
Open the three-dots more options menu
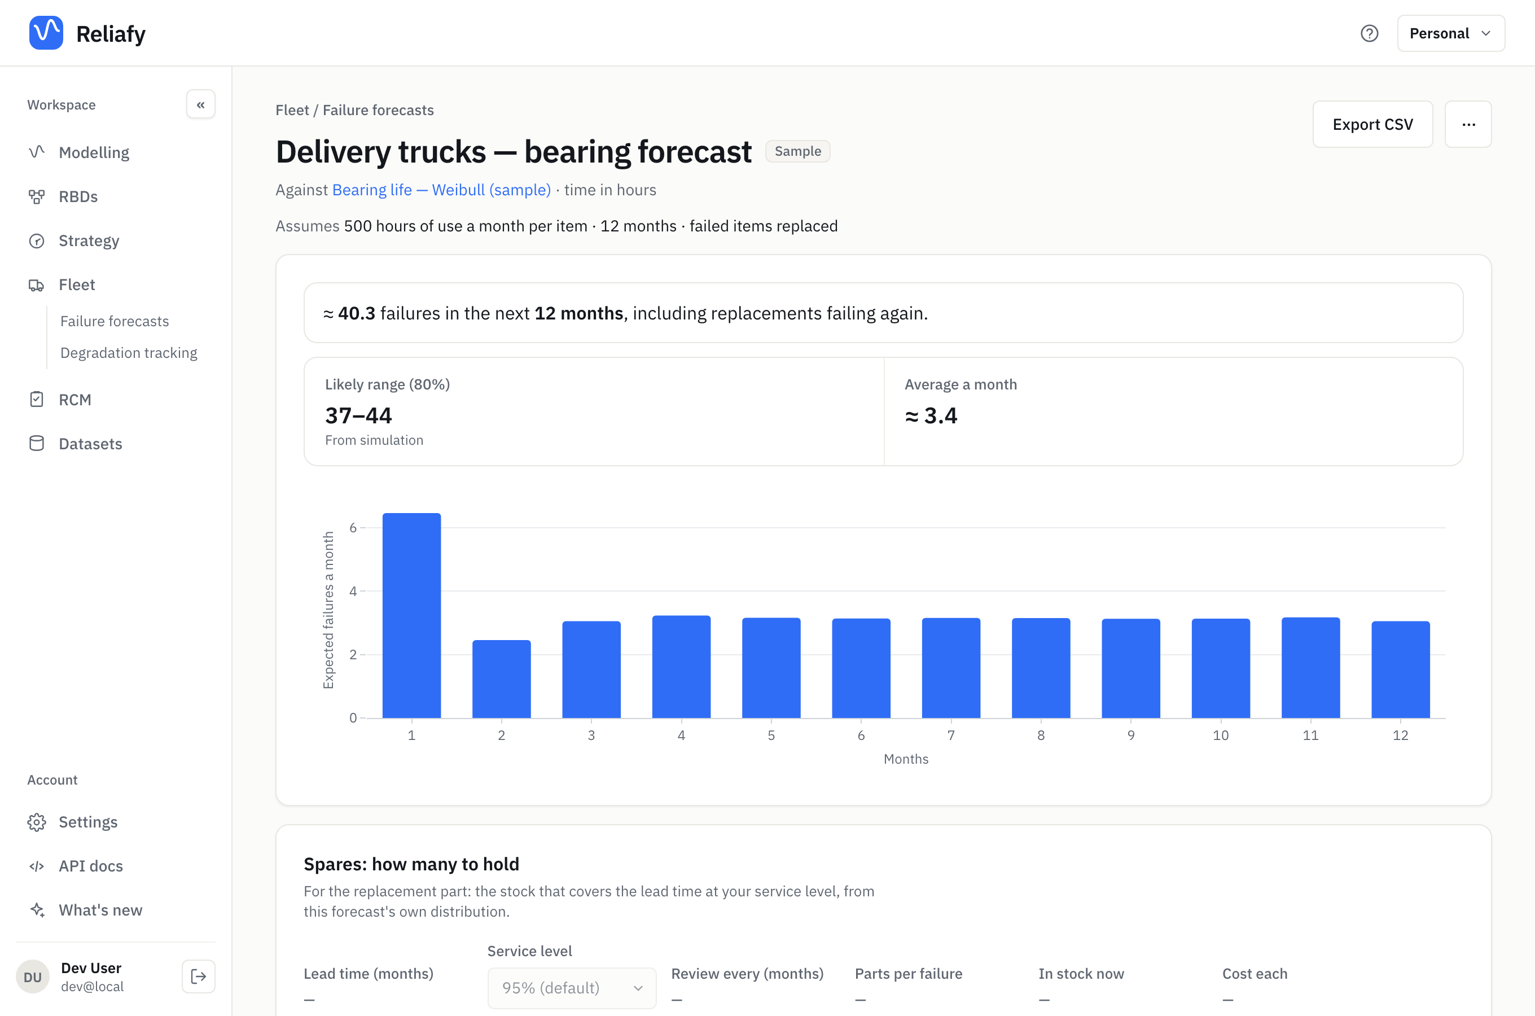[x=1468, y=124]
